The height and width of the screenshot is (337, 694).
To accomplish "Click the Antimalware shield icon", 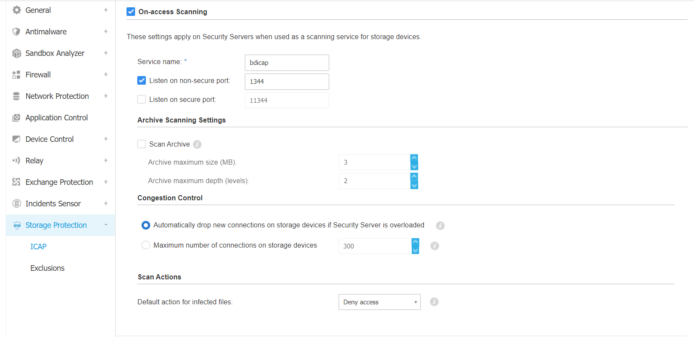I will (16, 32).
